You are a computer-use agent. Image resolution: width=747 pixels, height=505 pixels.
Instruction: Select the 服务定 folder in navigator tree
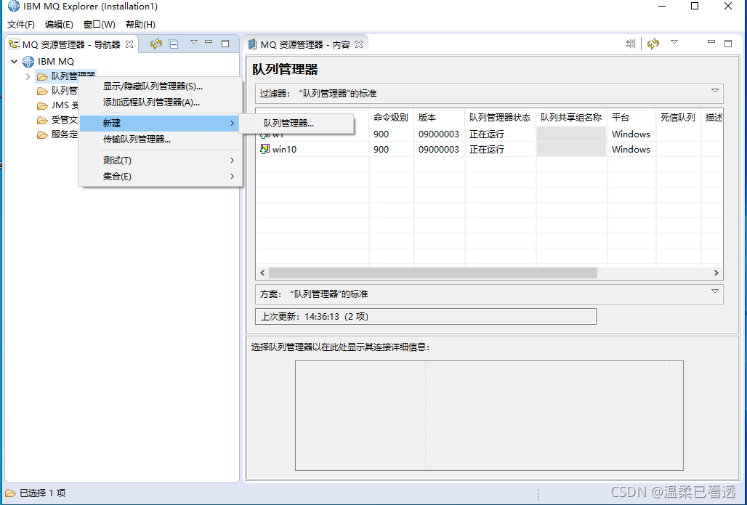(57, 135)
